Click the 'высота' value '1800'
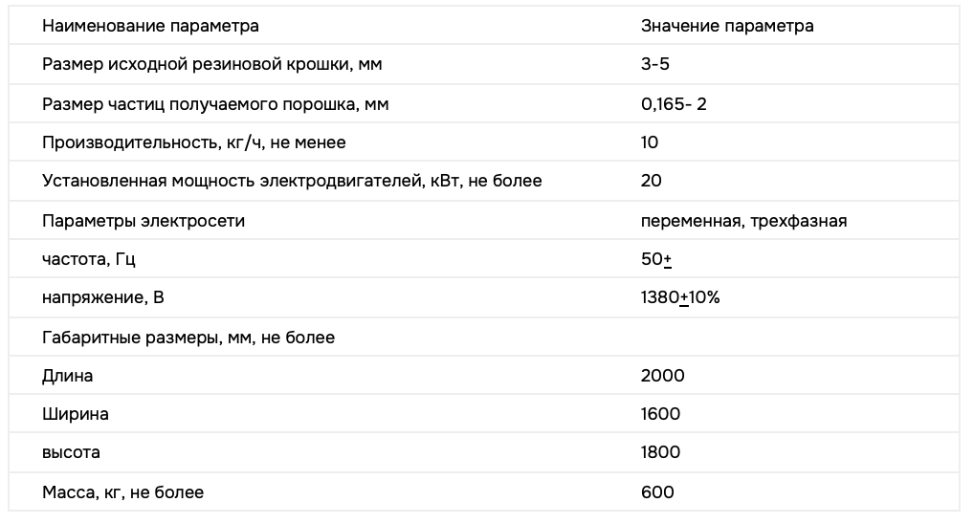The height and width of the screenshot is (524, 974). pos(660,452)
